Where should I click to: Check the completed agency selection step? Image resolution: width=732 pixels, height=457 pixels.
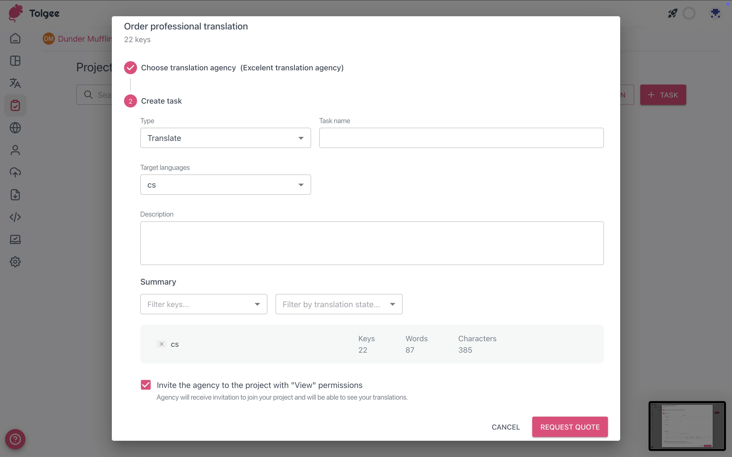130,67
